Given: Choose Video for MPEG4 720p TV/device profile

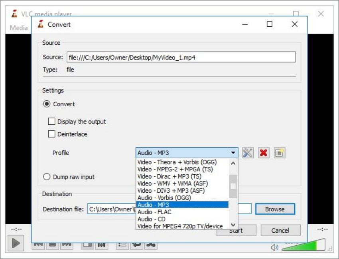Looking at the screenshot, I should pos(183,226).
